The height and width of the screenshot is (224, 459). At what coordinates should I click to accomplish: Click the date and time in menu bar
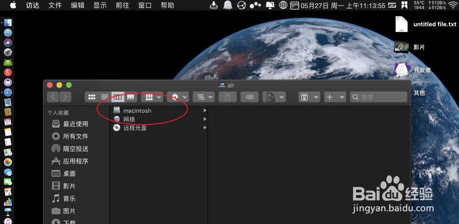343,5
